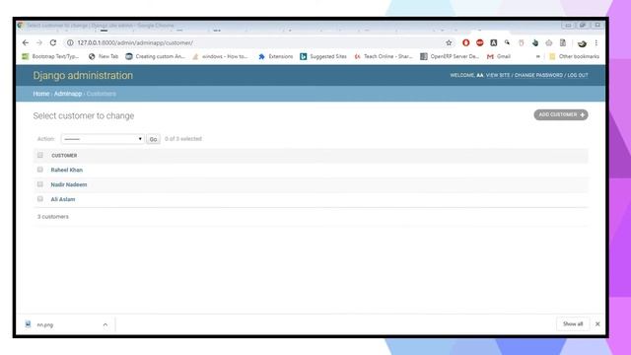Click the '3 customers' count text

[x=53, y=217]
